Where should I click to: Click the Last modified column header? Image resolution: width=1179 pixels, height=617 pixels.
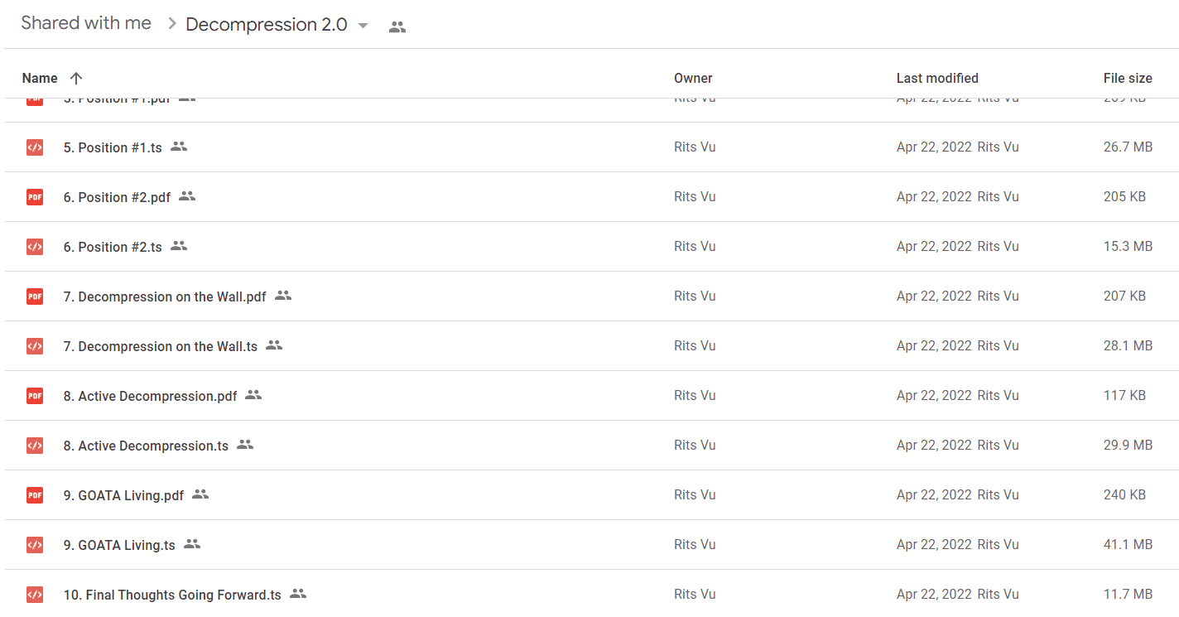coord(937,78)
